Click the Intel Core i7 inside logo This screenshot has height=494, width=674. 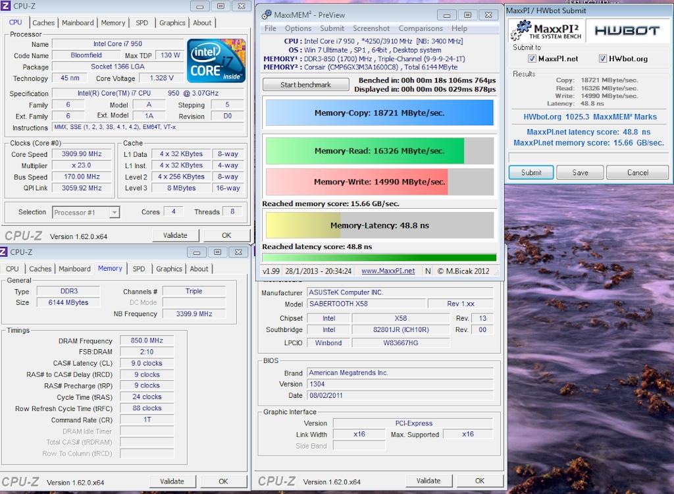(216, 61)
